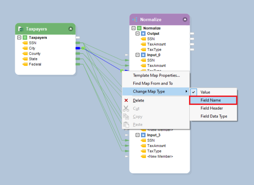Click the Normalize transformation icon in header
The width and height of the screenshot is (254, 185).
pyautogui.click(x=135, y=19)
